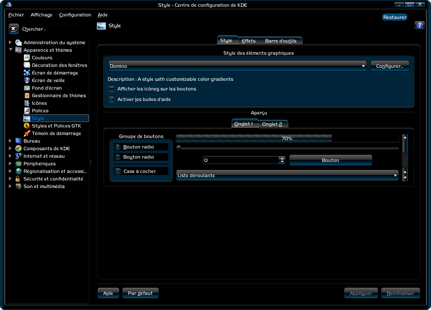Toggle the Case à cocher checkbox
This screenshot has height=310, width=431.
(x=118, y=171)
